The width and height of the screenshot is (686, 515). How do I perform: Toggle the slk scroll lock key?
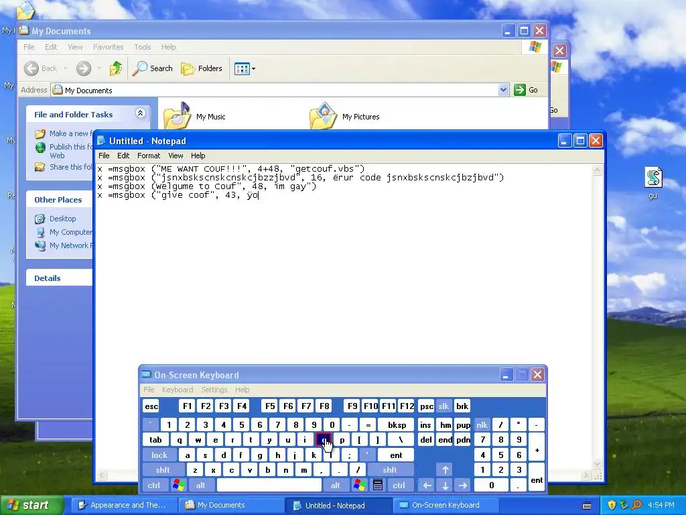click(x=443, y=406)
